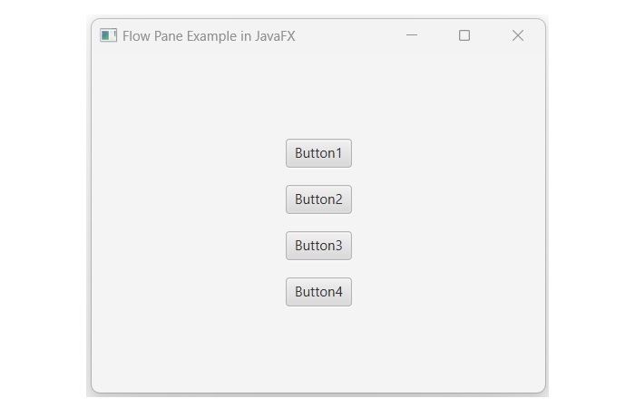
Task: Open the window system menu via app icon
Action: tap(109, 35)
